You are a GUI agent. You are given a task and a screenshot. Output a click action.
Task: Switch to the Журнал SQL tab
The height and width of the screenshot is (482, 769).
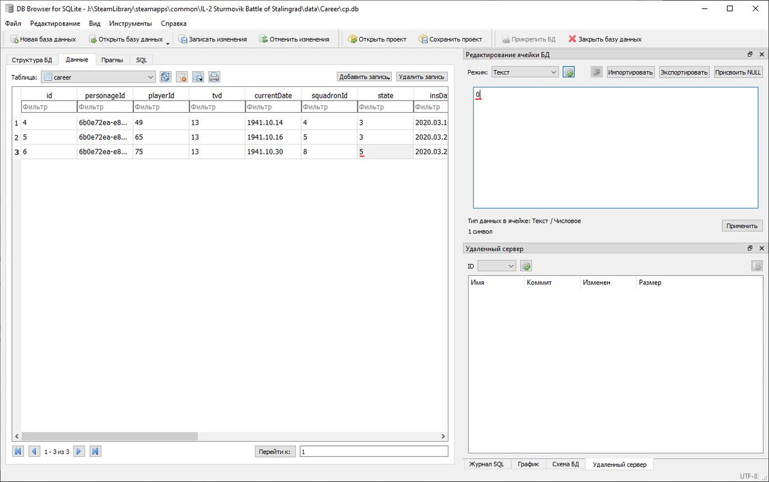[x=486, y=465]
